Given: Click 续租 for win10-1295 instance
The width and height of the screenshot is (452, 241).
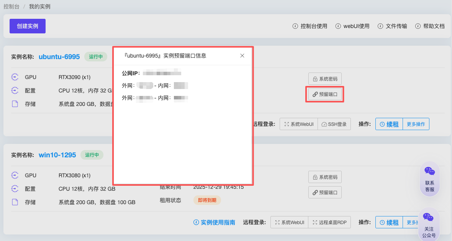Looking at the screenshot, I should pos(389,222).
